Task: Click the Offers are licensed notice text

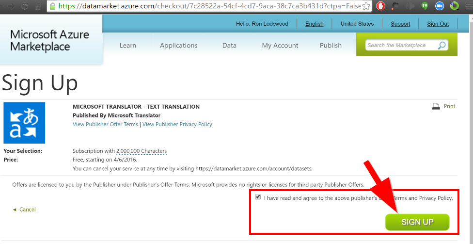Action: pyautogui.click(x=188, y=184)
